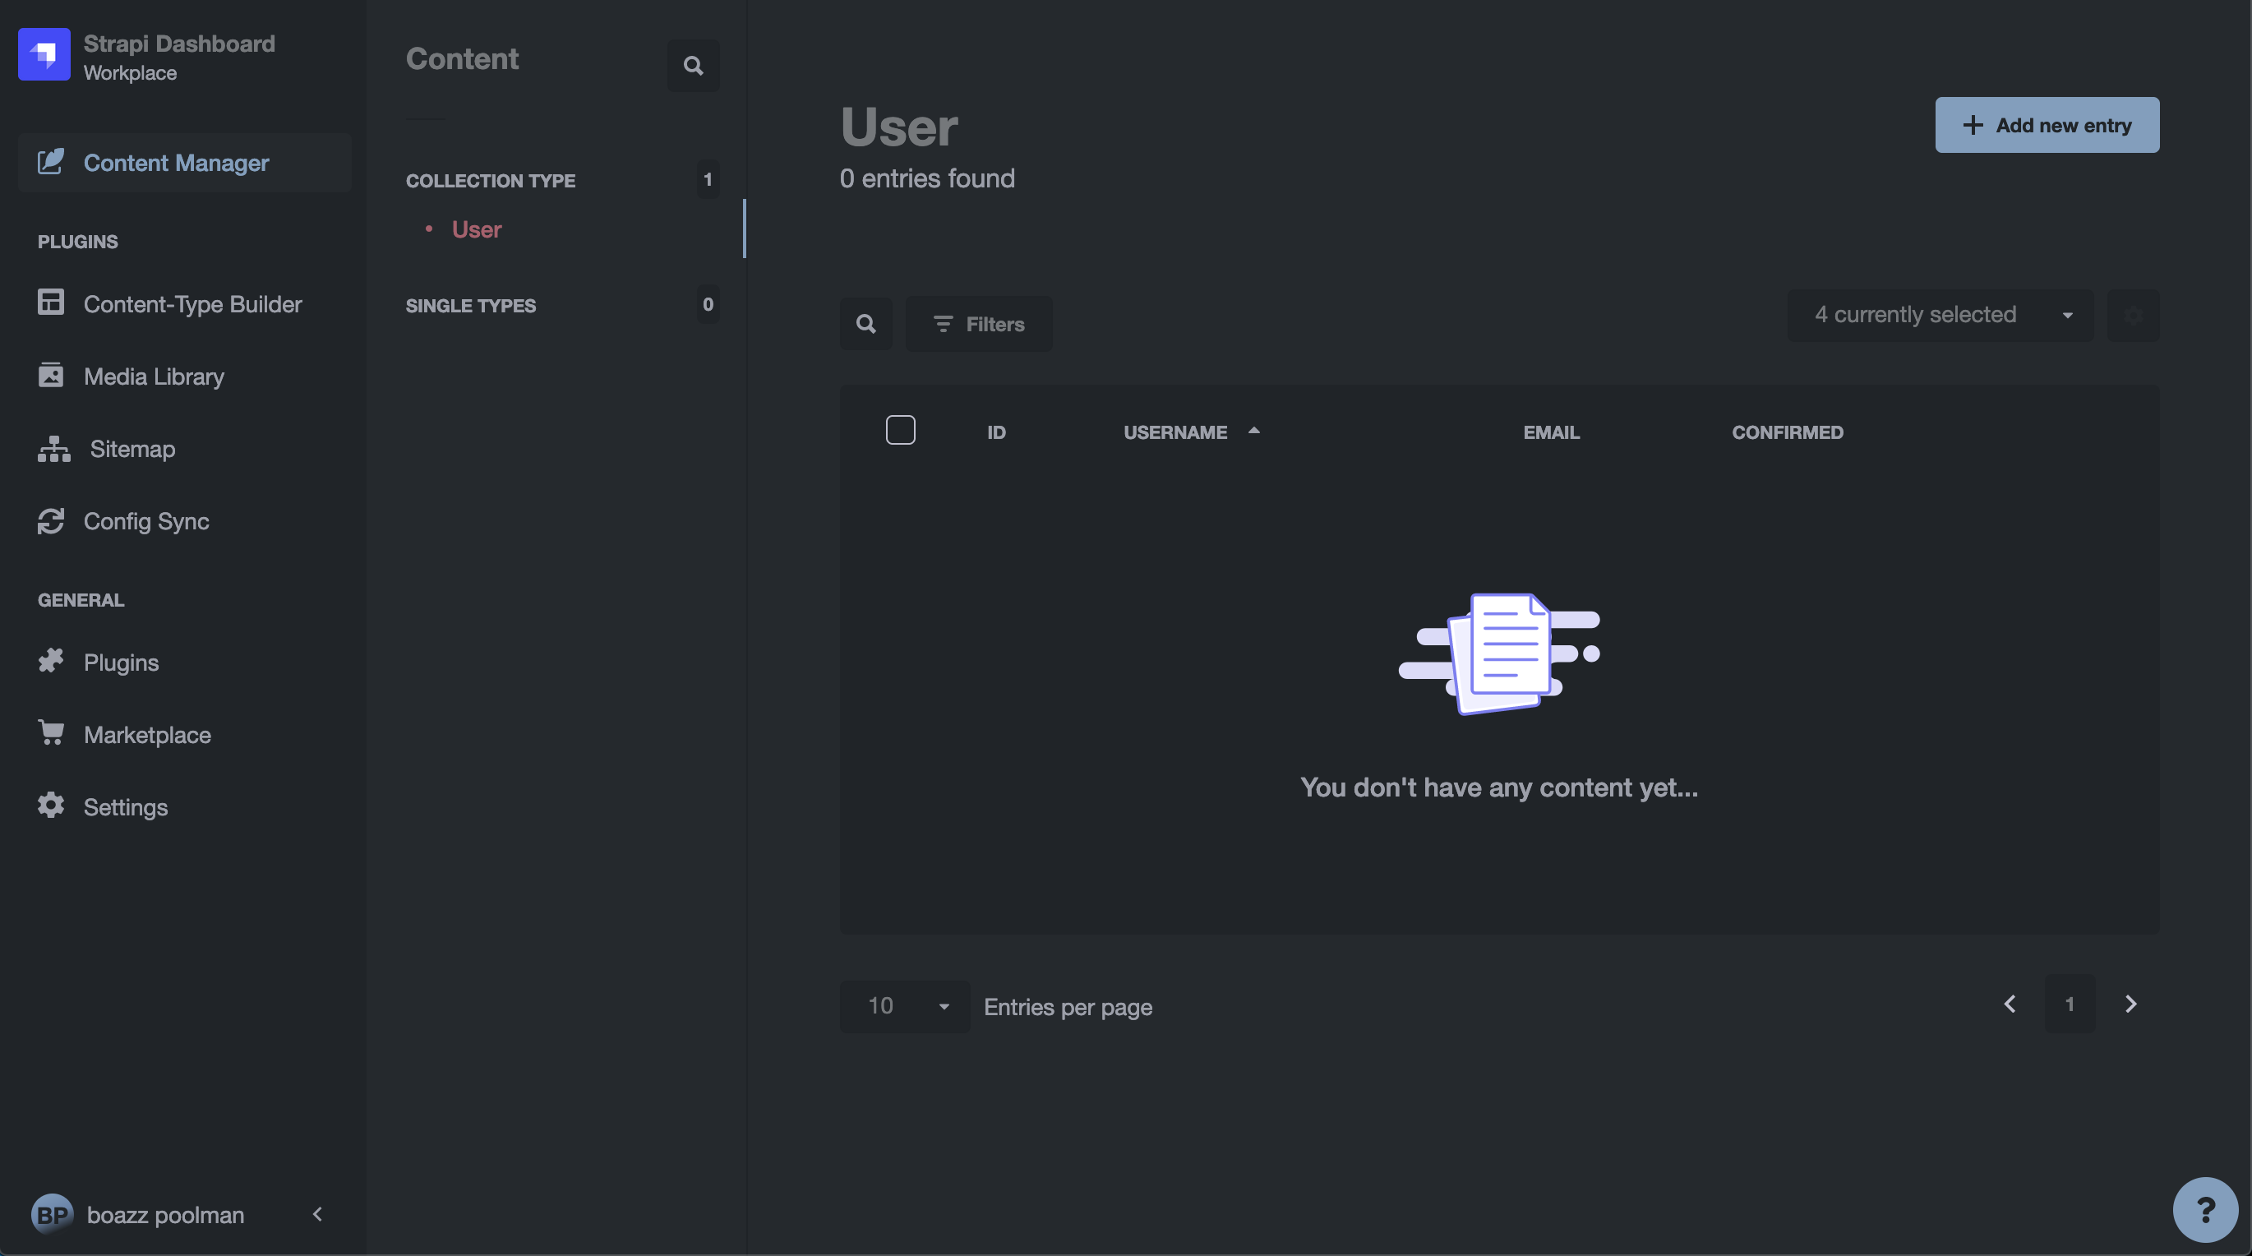The height and width of the screenshot is (1256, 2252).
Task: Open Config Sync
Action: (145, 522)
